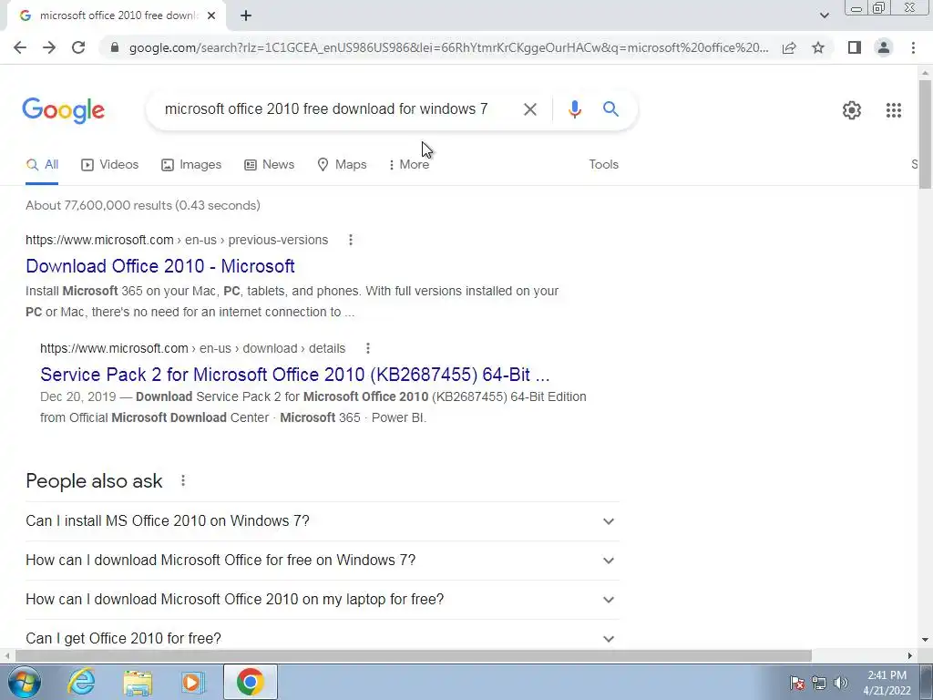The width and height of the screenshot is (933, 700).
Task: Open options for the Download Office 2010 result
Action: (x=351, y=240)
